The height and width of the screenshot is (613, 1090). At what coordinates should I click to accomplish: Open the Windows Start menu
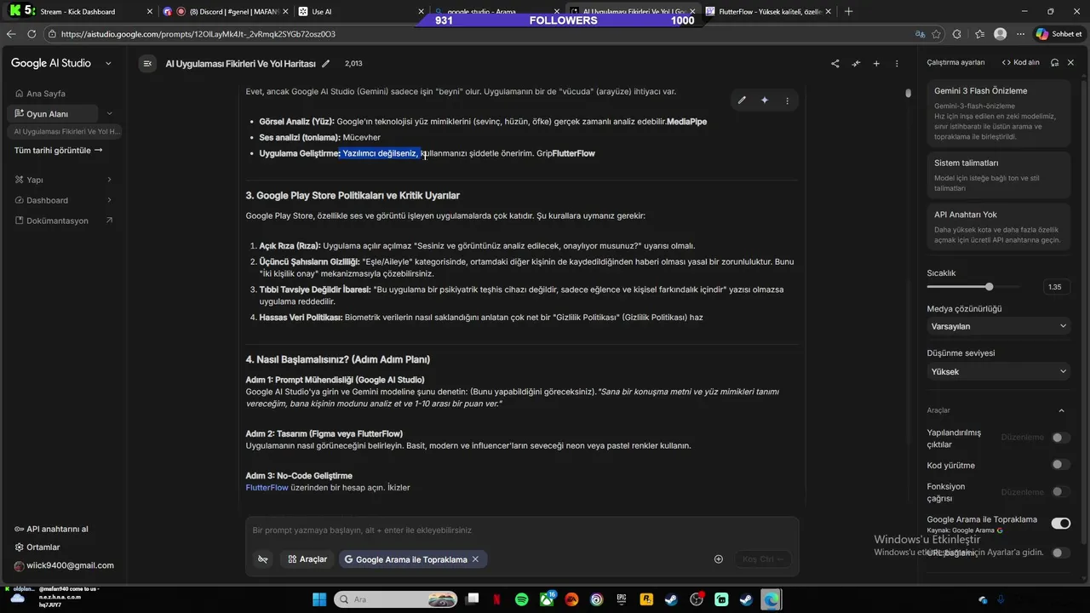319,599
